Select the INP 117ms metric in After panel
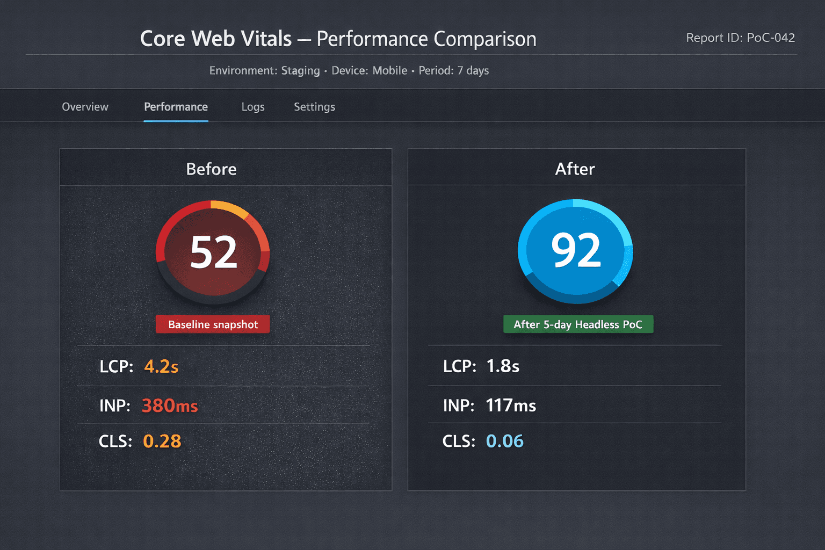Screen dimensions: 825x550 click(x=511, y=406)
